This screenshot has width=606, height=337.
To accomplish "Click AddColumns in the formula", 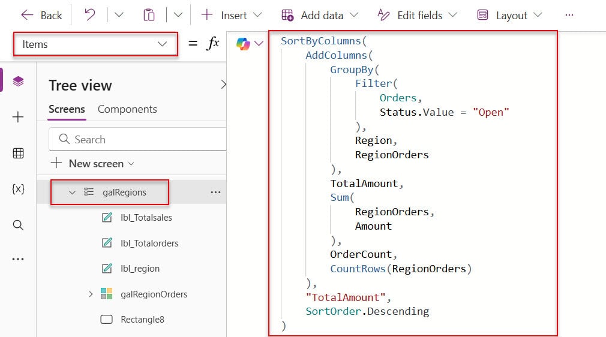I will 336,55.
